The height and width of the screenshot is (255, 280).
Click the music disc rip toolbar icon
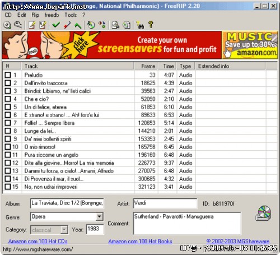pos(91,25)
